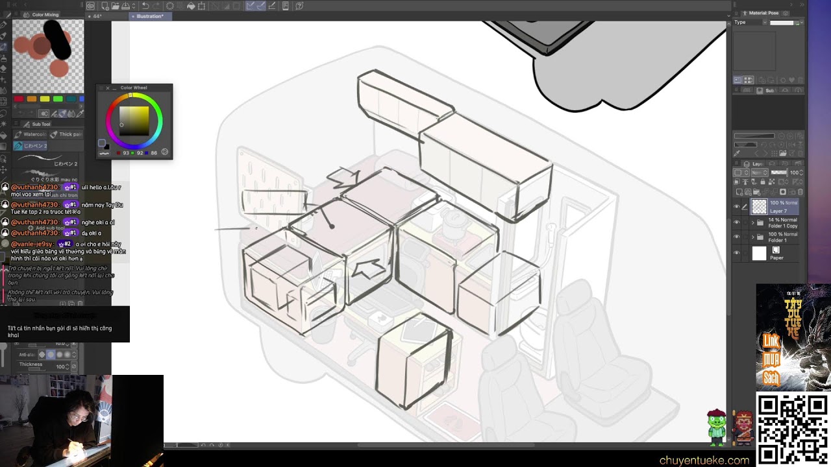Click the Fill bucket toolbar icon

click(x=191, y=6)
